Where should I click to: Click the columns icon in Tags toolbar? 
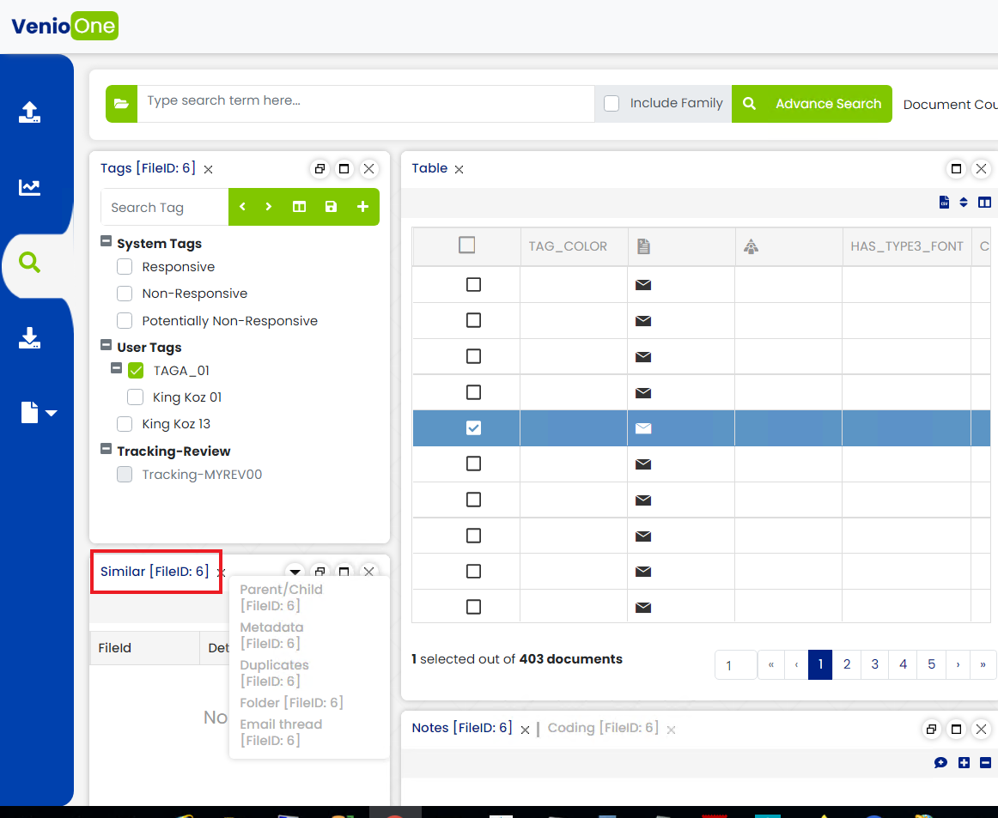click(x=299, y=207)
